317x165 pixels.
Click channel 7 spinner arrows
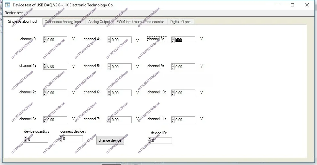coord(109,120)
